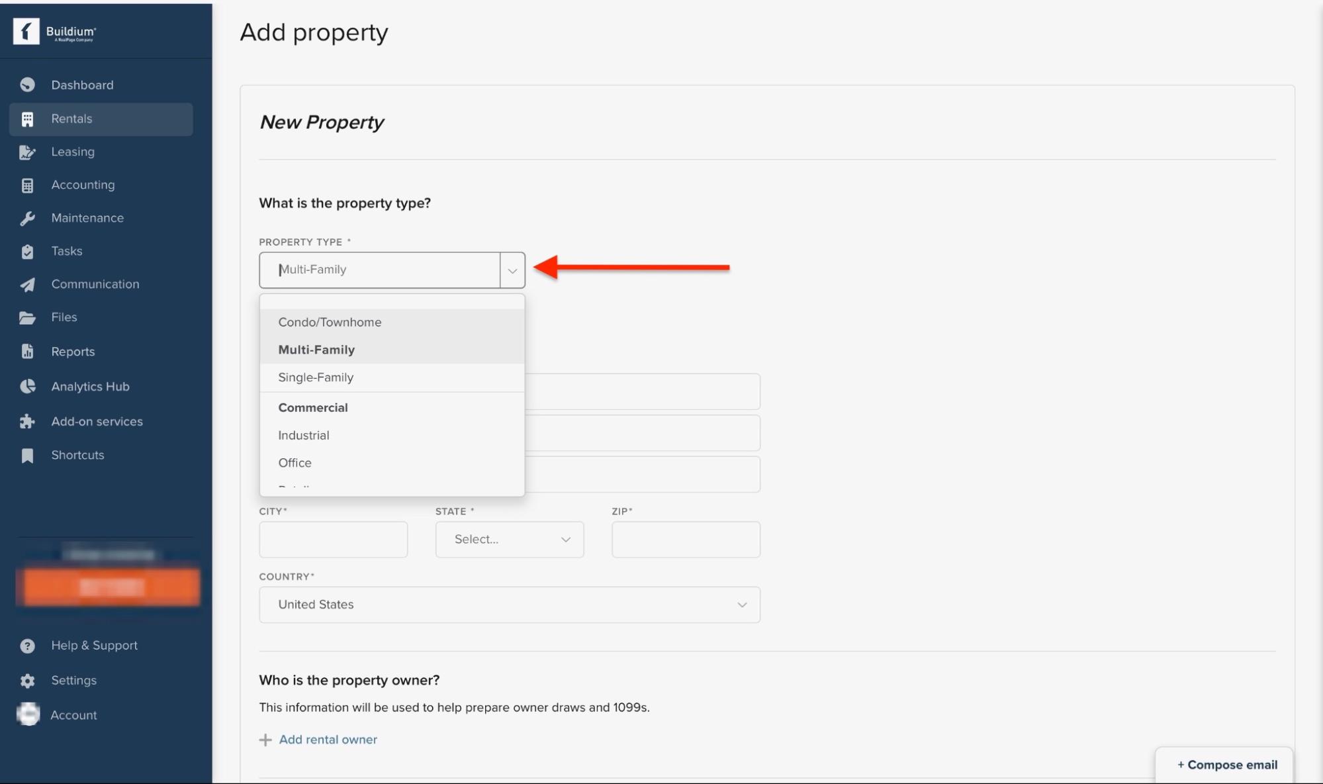Image resolution: width=1323 pixels, height=784 pixels.
Task: Click the Shortcuts bookmark icon
Action: tap(27, 455)
